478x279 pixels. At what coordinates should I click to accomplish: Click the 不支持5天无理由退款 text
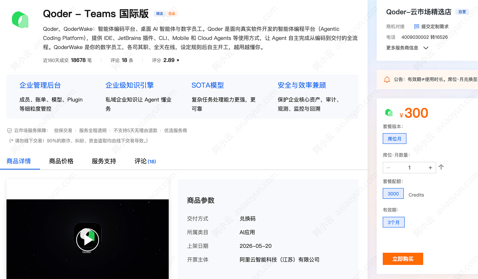click(x=135, y=131)
